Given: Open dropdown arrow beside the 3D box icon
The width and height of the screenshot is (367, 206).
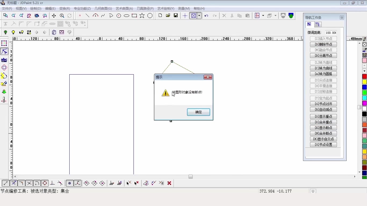Looking at the screenshot, I should point(275,16).
